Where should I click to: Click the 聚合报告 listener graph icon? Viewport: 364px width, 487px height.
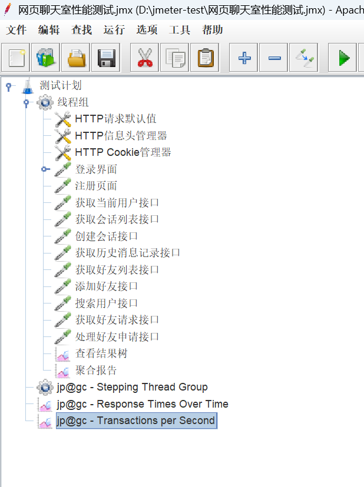(x=63, y=371)
